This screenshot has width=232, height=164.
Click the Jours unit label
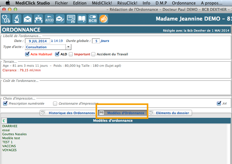click(105, 41)
